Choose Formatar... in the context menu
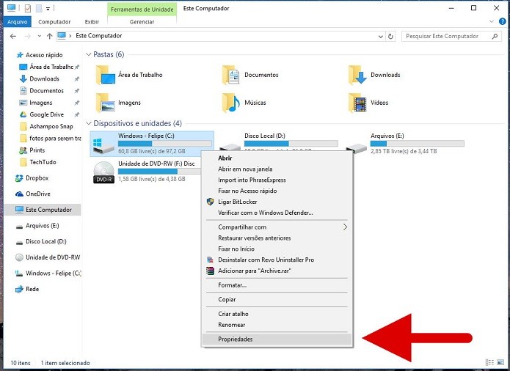This screenshot has width=510, height=371. (x=277, y=285)
